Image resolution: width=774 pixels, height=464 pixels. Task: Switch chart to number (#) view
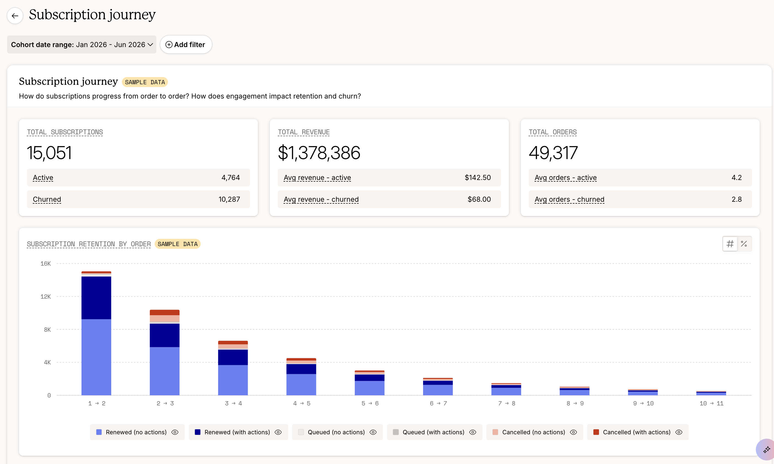[730, 244]
